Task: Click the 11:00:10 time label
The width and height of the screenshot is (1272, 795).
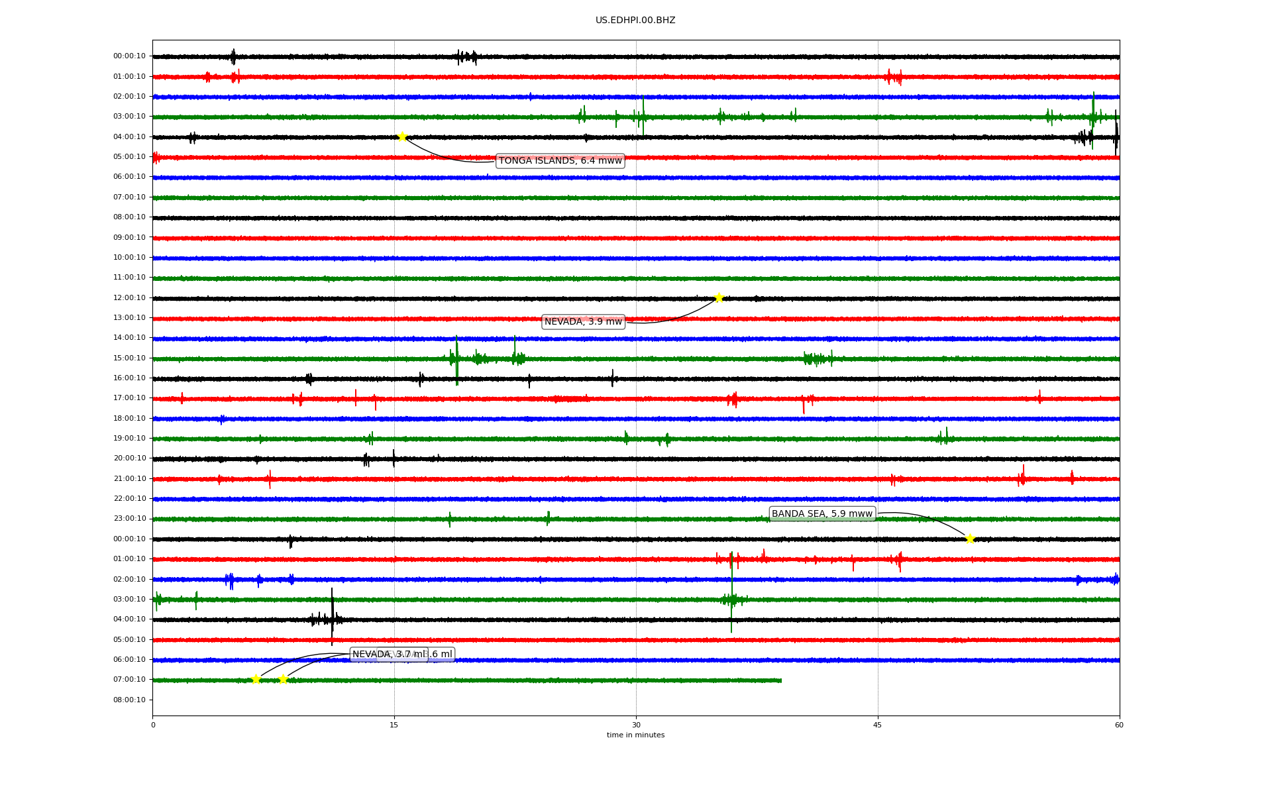Action: [x=129, y=278]
